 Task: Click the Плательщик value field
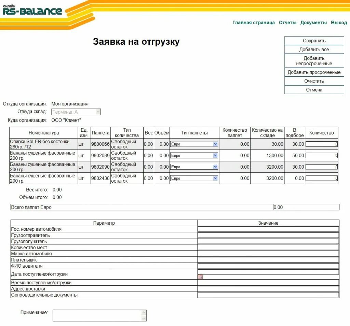point(268,259)
